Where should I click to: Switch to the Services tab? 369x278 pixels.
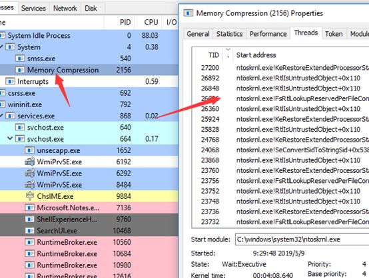tap(33, 9)
